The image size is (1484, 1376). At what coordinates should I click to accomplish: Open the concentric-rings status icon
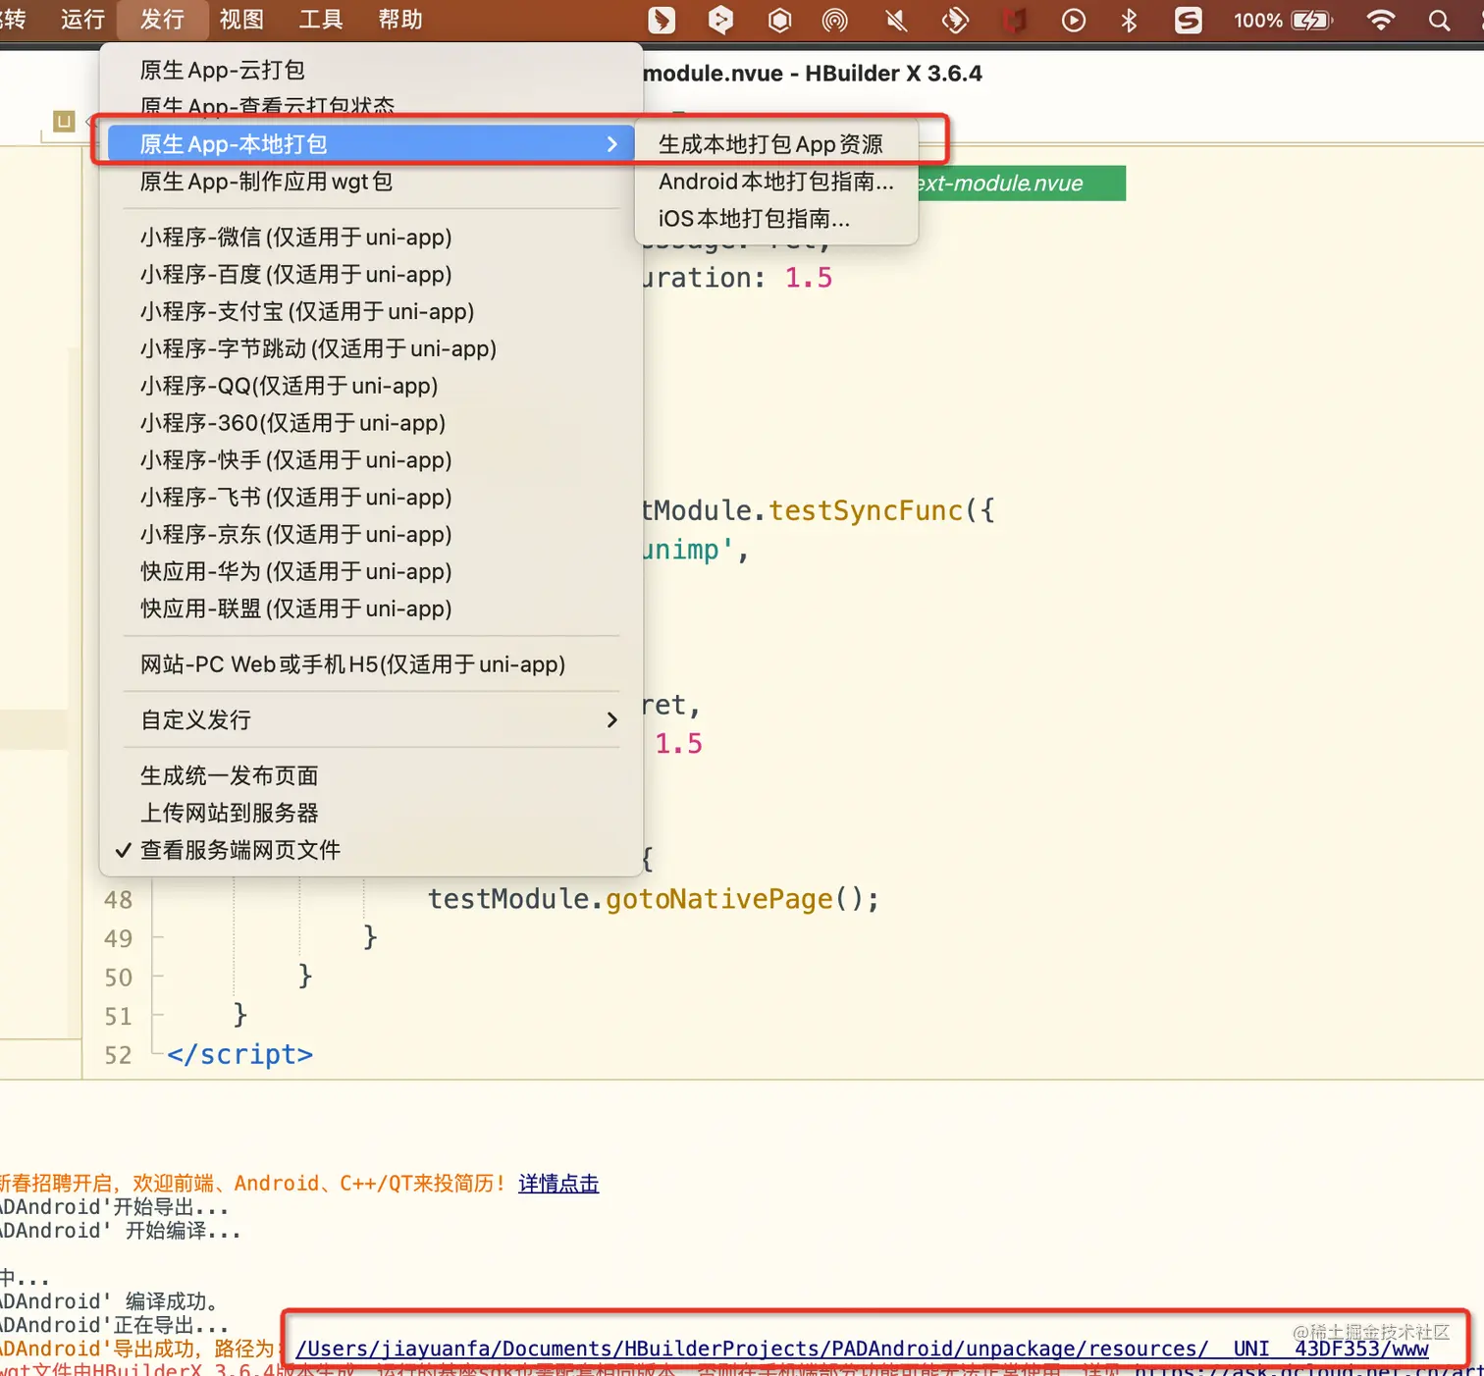pos(835,20)
